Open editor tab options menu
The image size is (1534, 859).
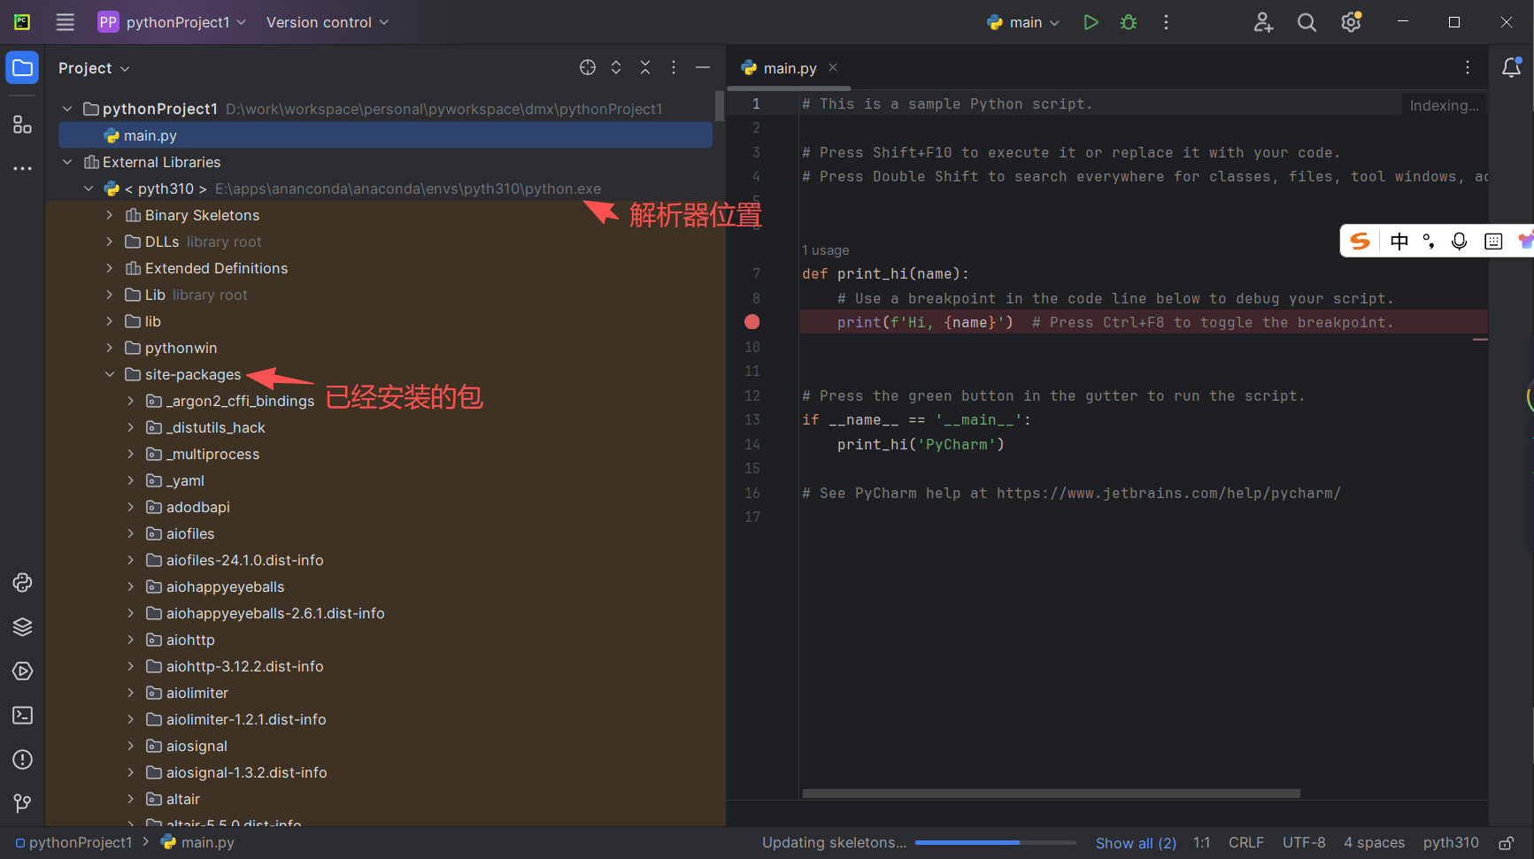(1468, 67)
